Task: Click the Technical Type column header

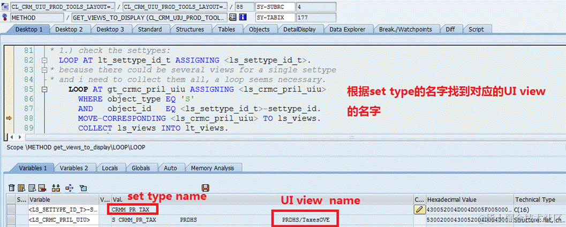Action: tap(540, 199)
